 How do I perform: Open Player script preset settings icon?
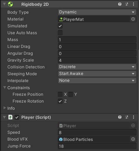[x=127, y=117]
